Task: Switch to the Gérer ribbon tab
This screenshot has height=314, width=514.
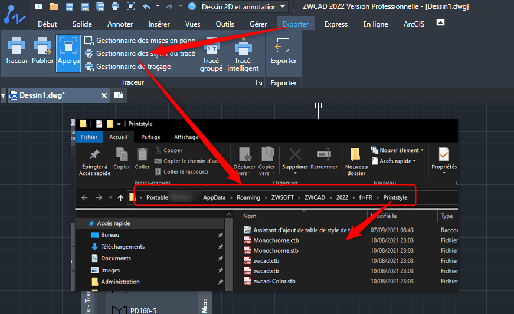Action: (x=258, y=24)
